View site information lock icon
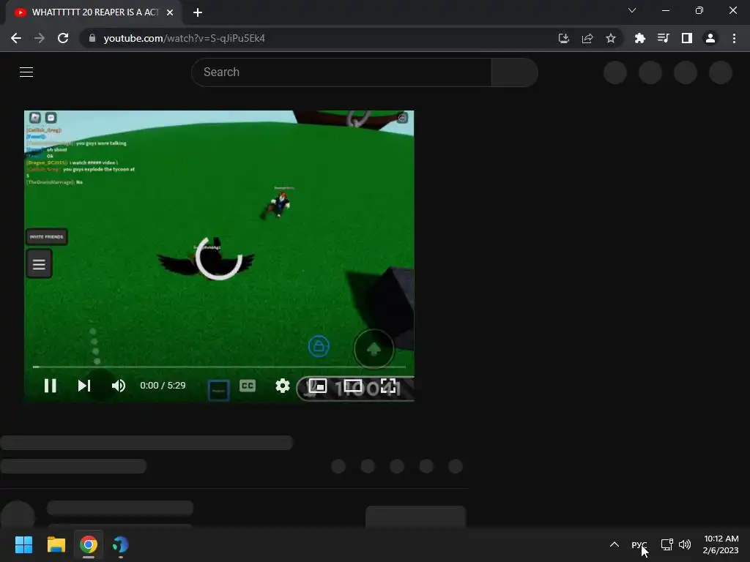The width and height of the screenshot is (750, 562). coord(92,38)
